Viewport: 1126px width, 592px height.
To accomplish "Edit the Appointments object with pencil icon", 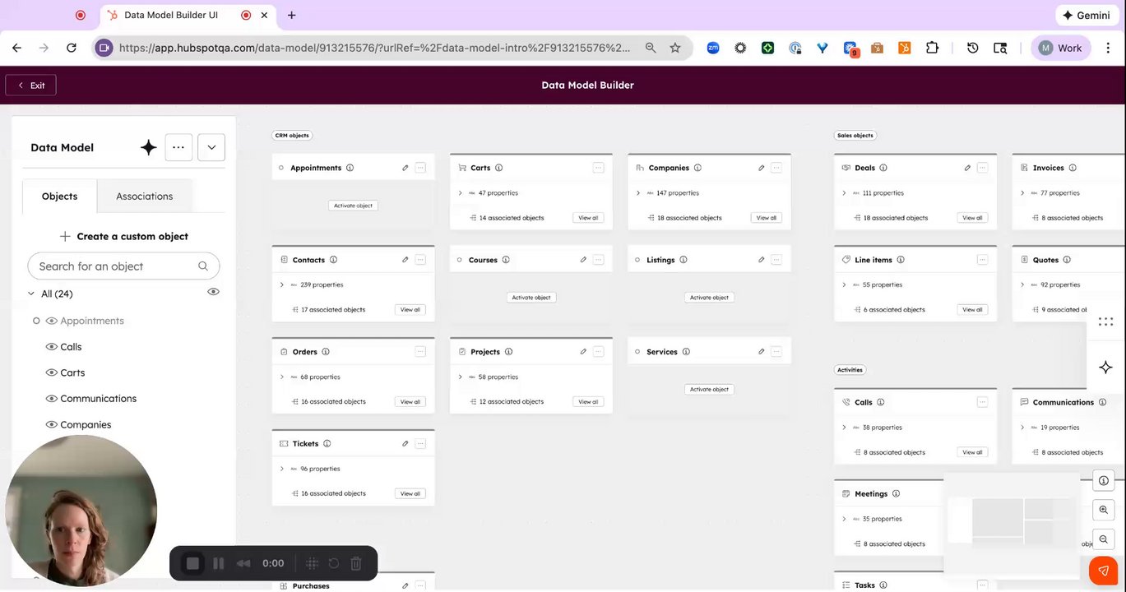I will pos(405,168).
